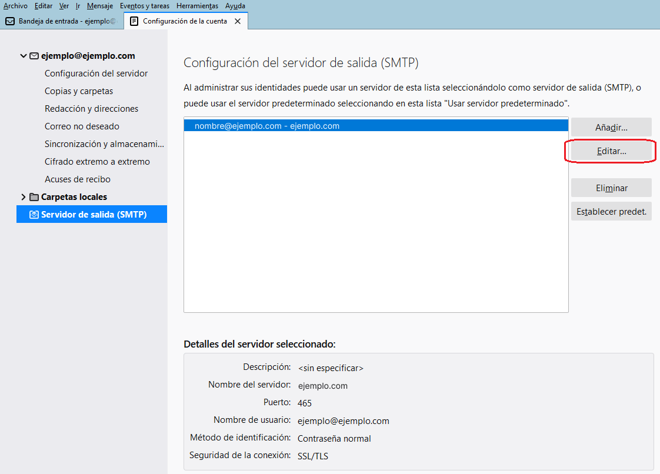Click Establecer predet. button

click(x=611, y=212)
